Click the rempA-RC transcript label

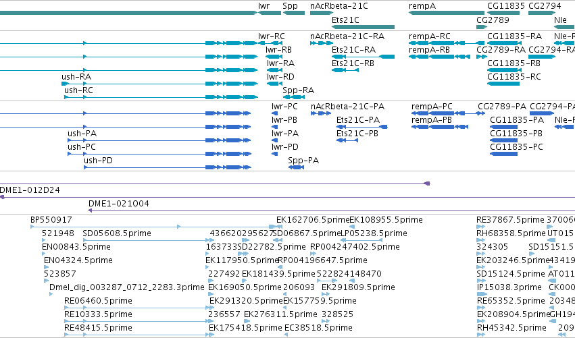(x=430, y=36)
